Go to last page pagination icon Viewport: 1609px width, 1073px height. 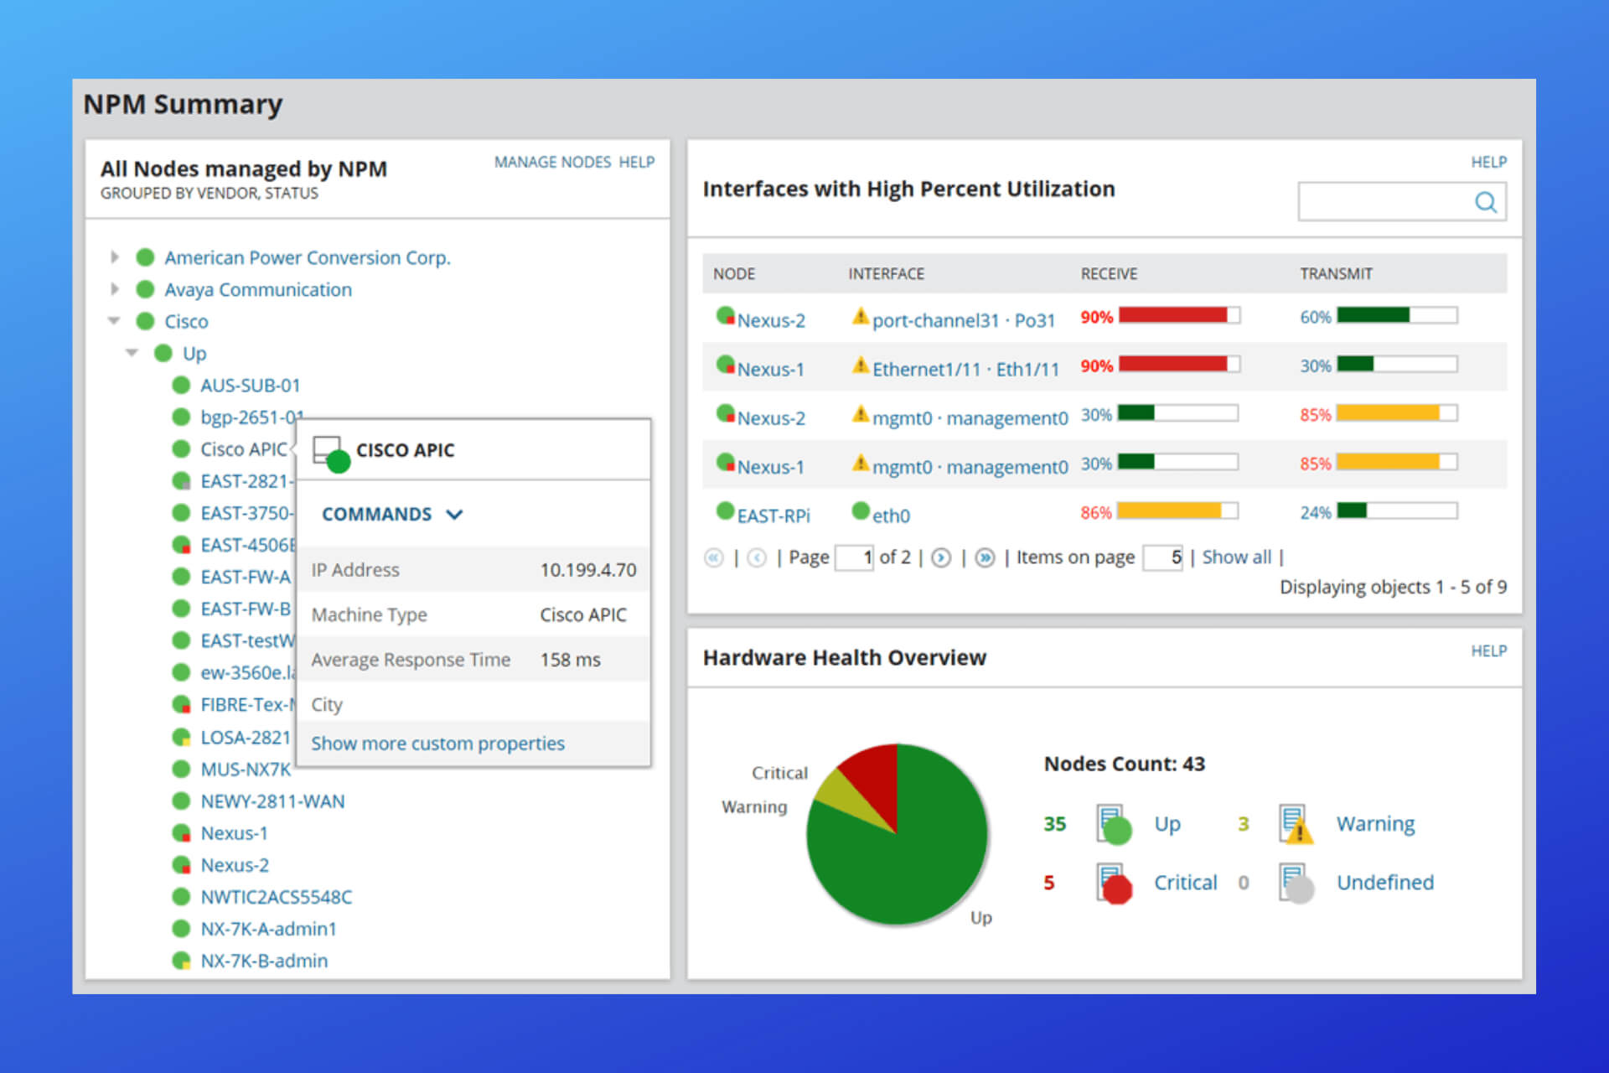[x=986, y=557]
